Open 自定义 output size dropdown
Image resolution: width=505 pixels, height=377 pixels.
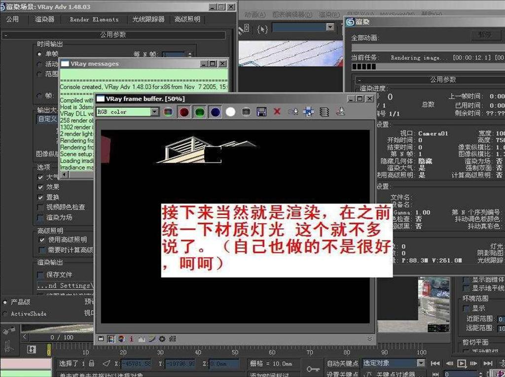pos(47,119)
